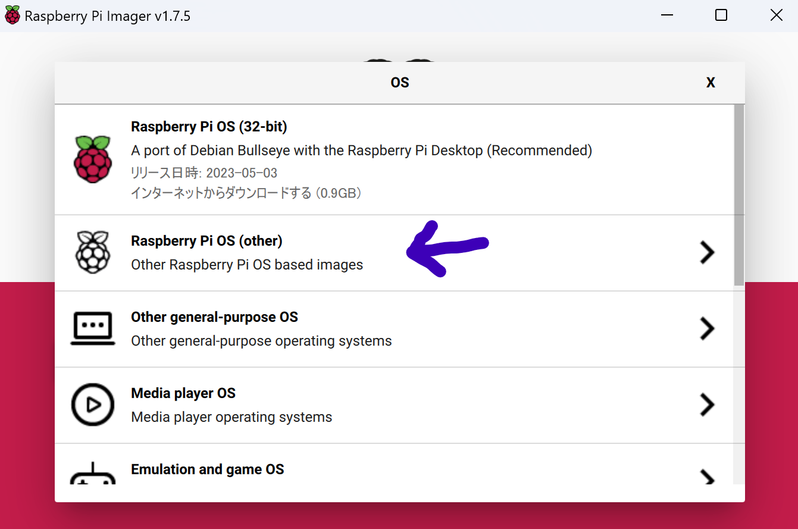Click the download size (0.9GB) line

(x=246, y=193)
